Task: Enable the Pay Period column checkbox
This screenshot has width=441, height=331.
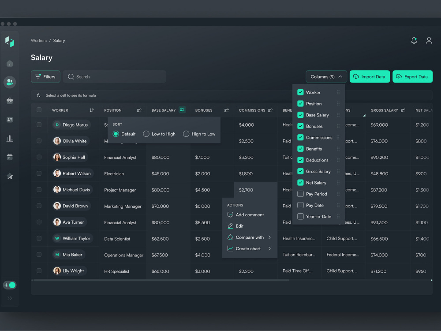Action: pyautogui.click(x=300, y=194)
